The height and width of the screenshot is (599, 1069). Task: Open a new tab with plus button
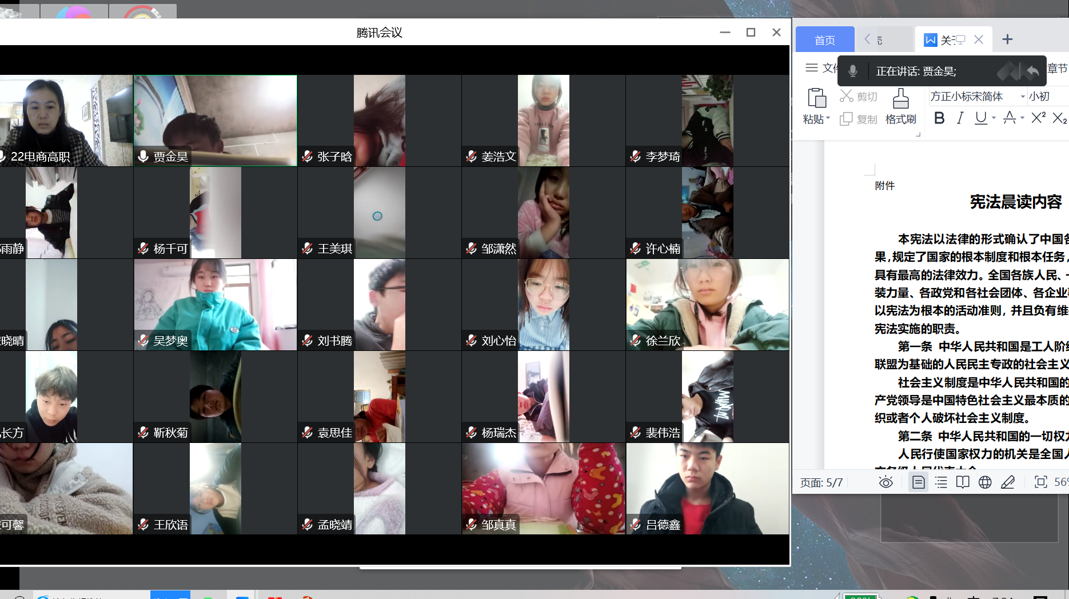click(x=1007, y=39)
